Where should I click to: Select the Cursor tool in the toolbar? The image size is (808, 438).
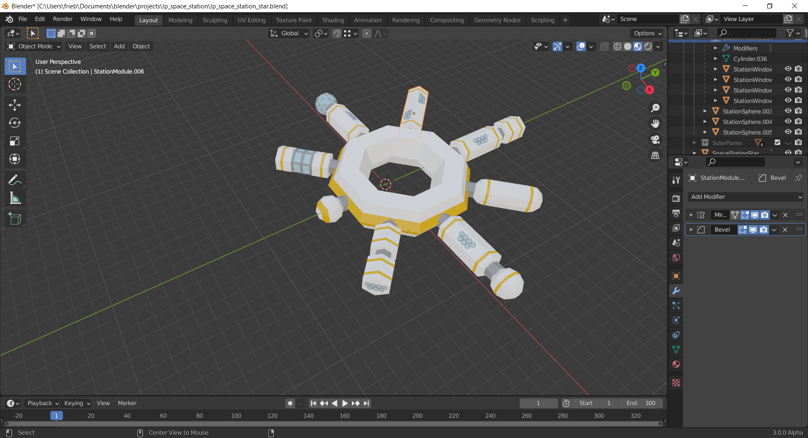[15, 84]
